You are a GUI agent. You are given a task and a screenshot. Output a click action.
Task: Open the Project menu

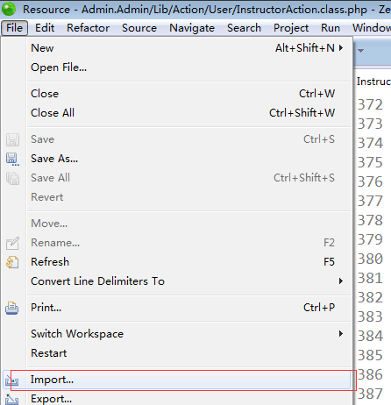pos(291,28)
